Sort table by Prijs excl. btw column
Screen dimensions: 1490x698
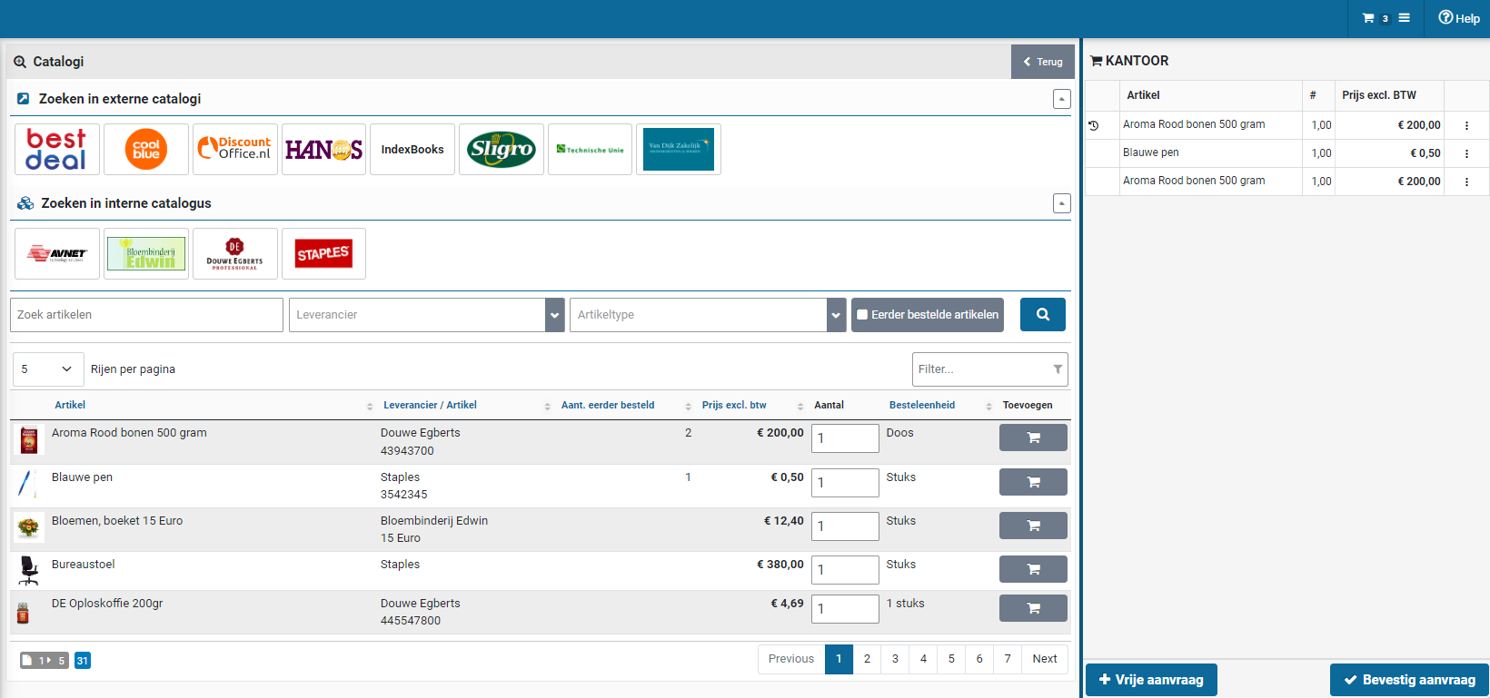click(x=734, y=406)
